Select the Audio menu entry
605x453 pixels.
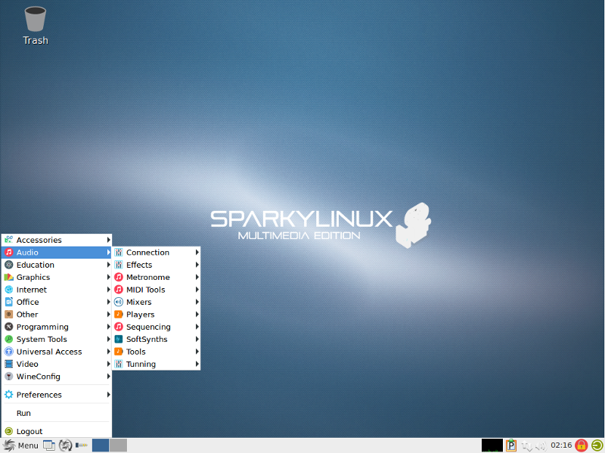[56, 253]
